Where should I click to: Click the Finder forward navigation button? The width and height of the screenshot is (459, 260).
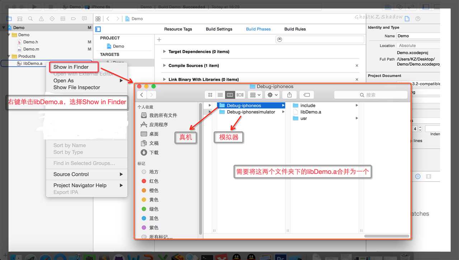pyautogui.click(x=151, y=95)
